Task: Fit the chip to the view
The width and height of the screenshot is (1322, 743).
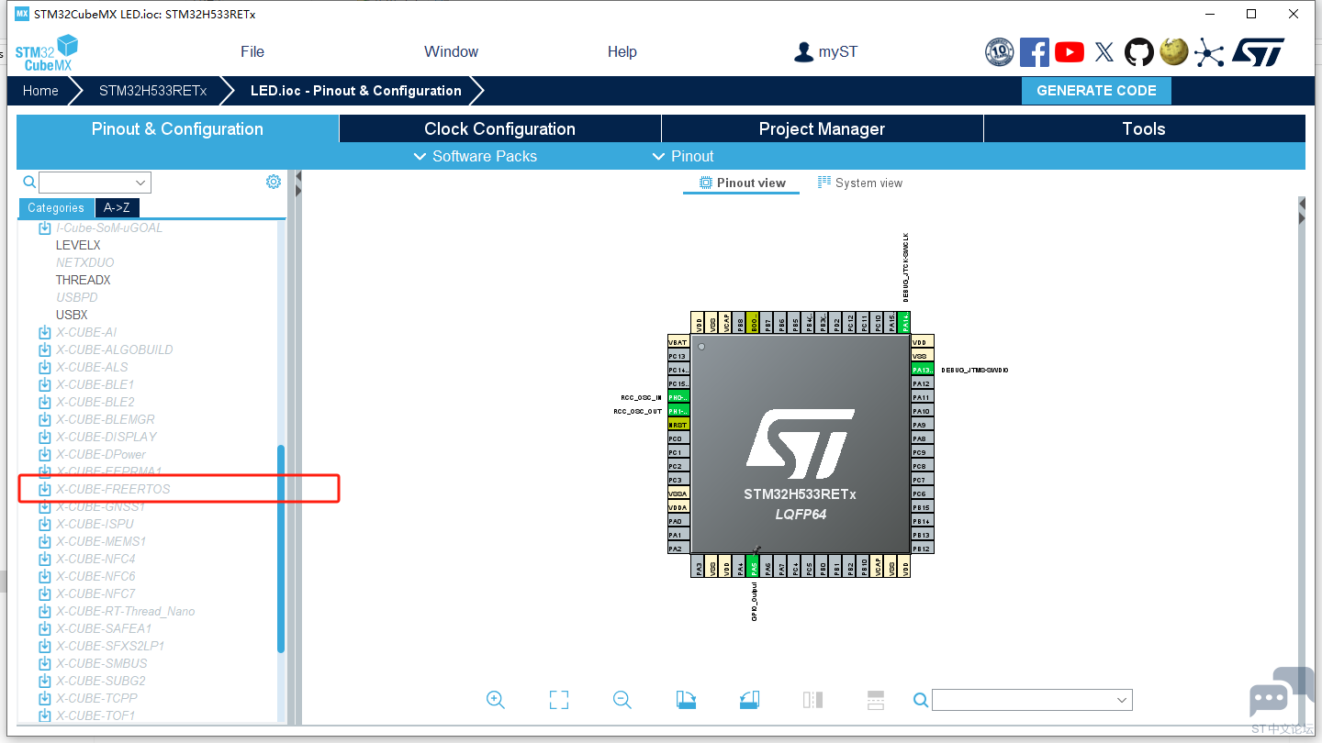Action: point(559,700)
